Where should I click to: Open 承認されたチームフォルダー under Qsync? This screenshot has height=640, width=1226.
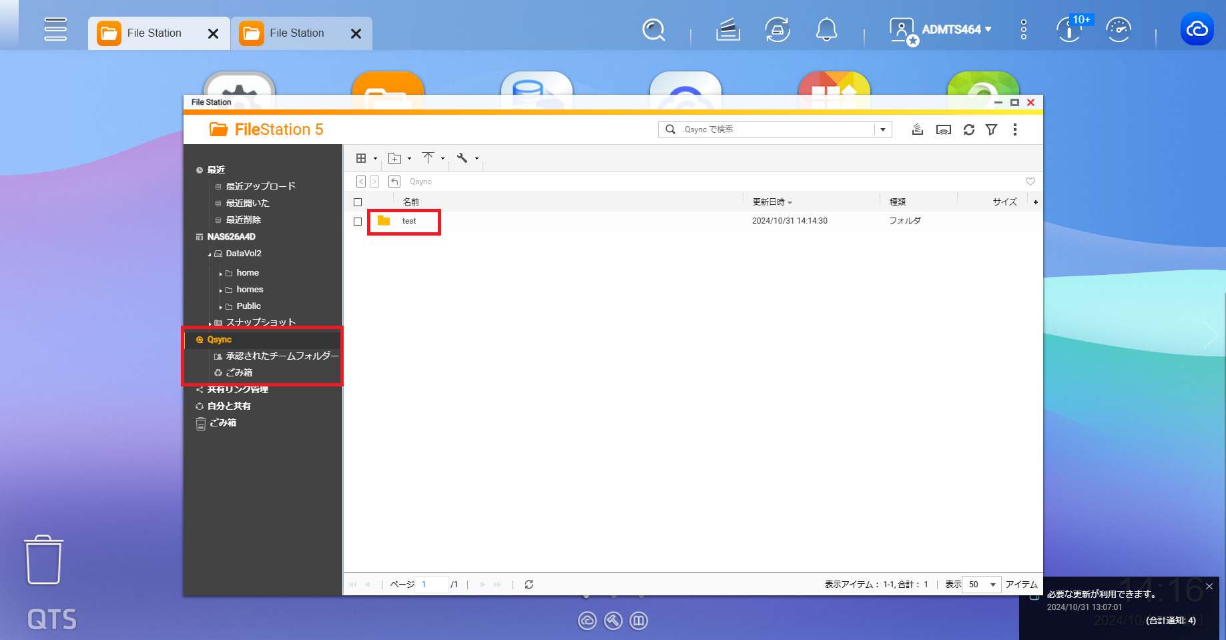(x=282, y=356)
